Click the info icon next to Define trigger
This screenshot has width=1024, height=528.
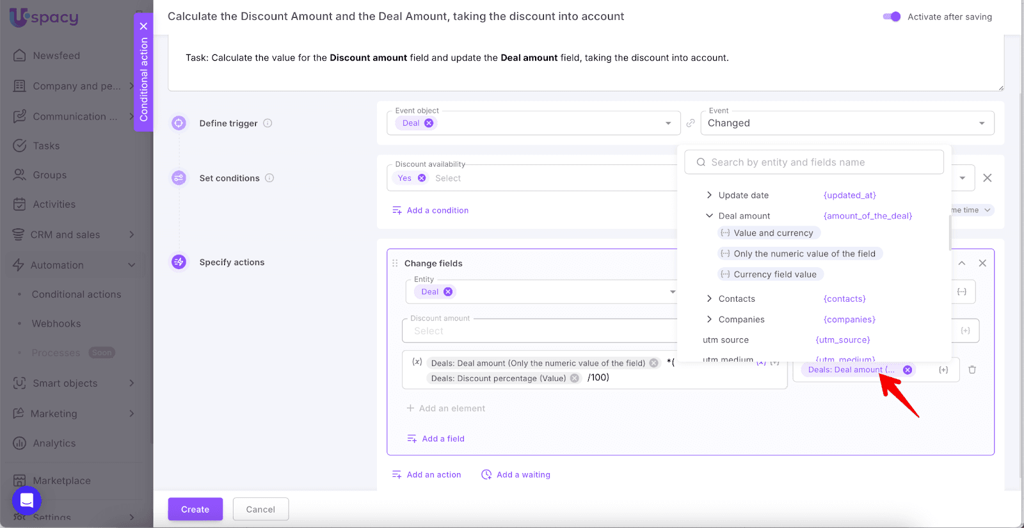[x=268, y=123]
